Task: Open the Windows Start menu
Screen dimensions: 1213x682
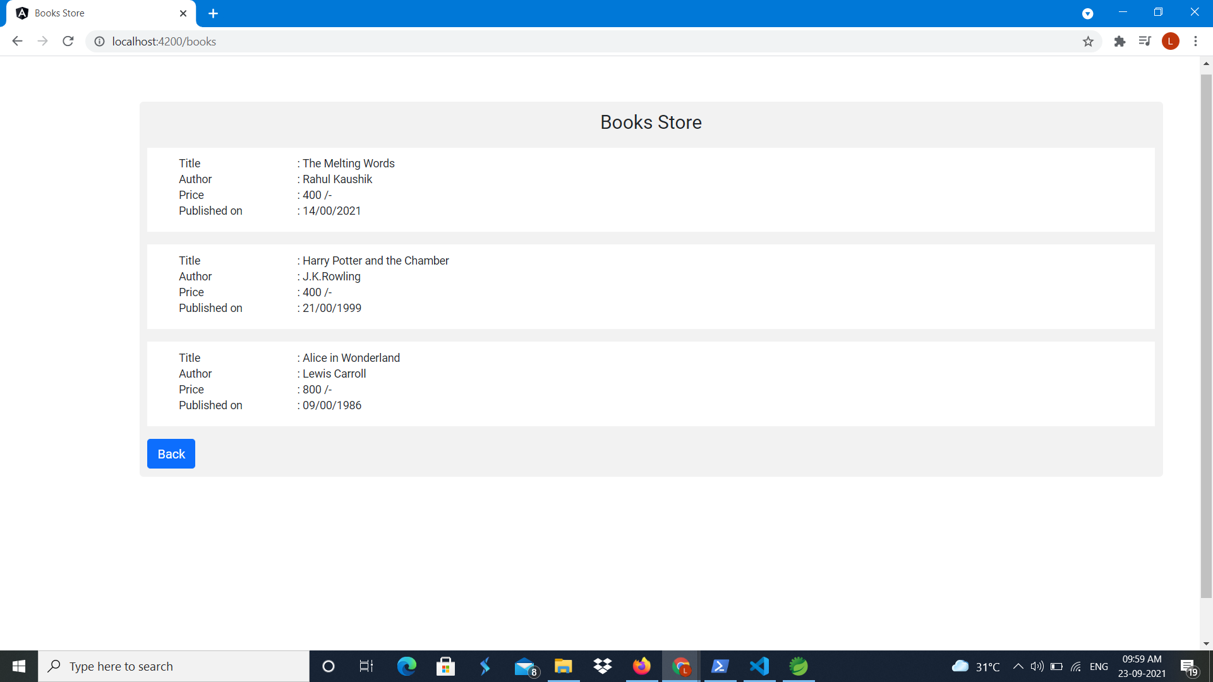Action: [x=18, y=666]
